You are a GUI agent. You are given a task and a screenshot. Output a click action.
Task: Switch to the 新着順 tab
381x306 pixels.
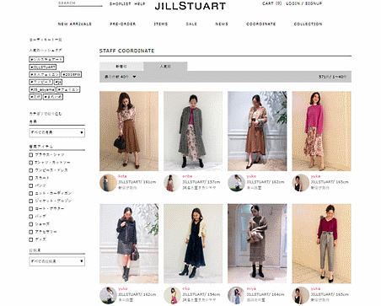[121, 67]
